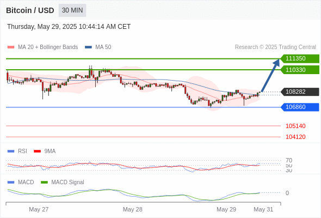
Task: Toggle the MACD Signal legend entry
Action: (x=67, y=182)
